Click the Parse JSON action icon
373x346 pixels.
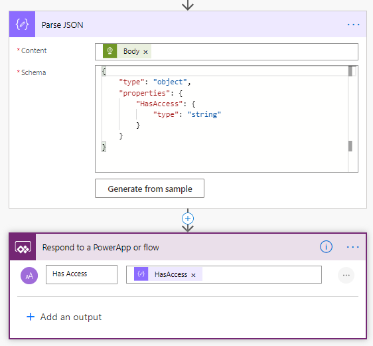(22, 25)
